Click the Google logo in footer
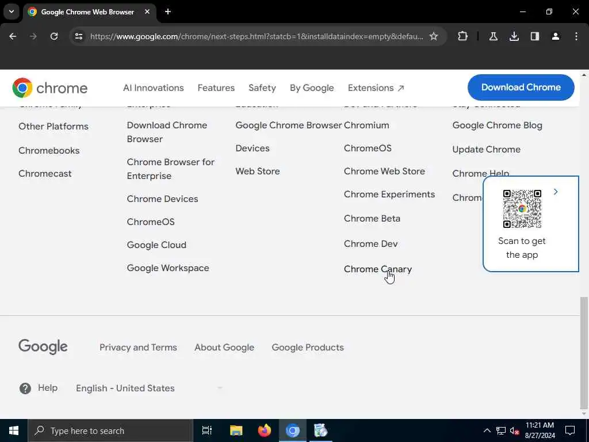 point(43,347)
